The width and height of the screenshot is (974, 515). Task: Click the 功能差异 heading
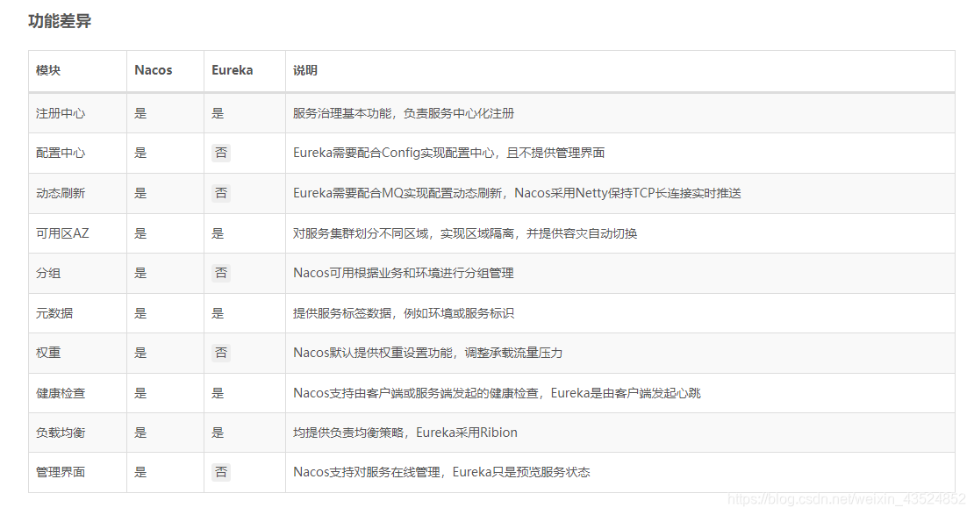point(60,21)
